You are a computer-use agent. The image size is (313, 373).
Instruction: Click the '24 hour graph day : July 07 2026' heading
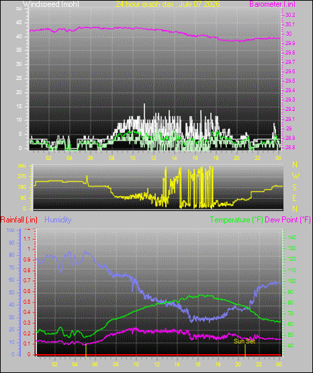(x=168, y=4)
